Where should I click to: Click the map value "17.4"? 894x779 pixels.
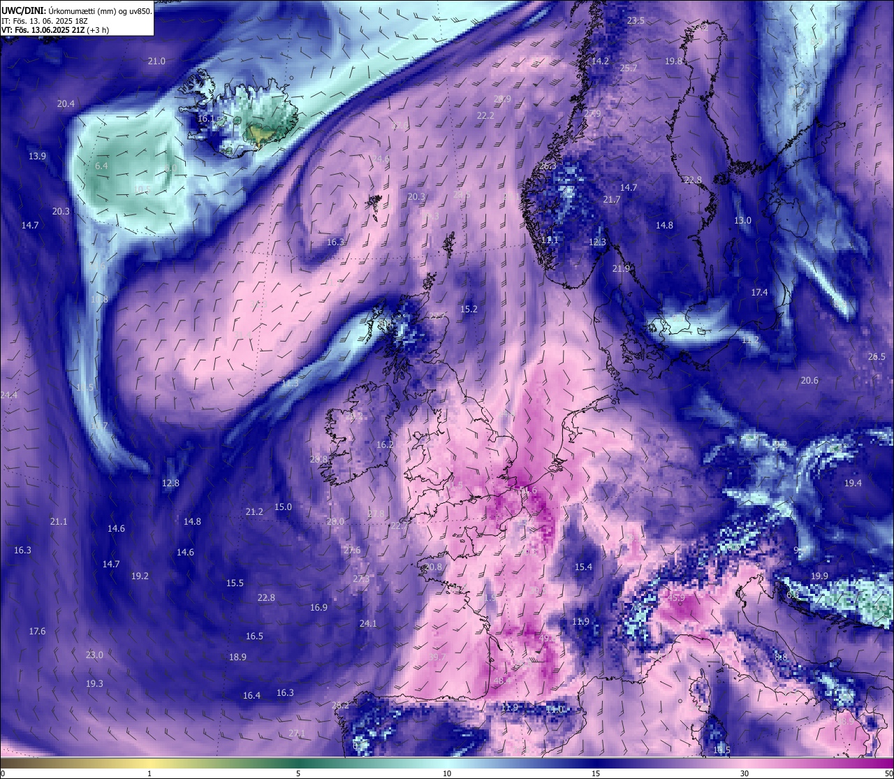[759, 293]
